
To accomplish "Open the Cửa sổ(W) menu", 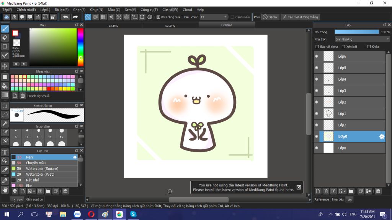I will [170, 10].
